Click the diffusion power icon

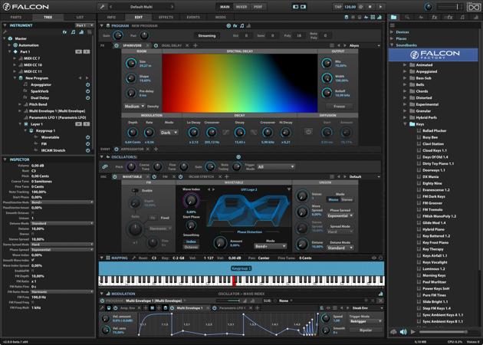click(x=309, y=132)
